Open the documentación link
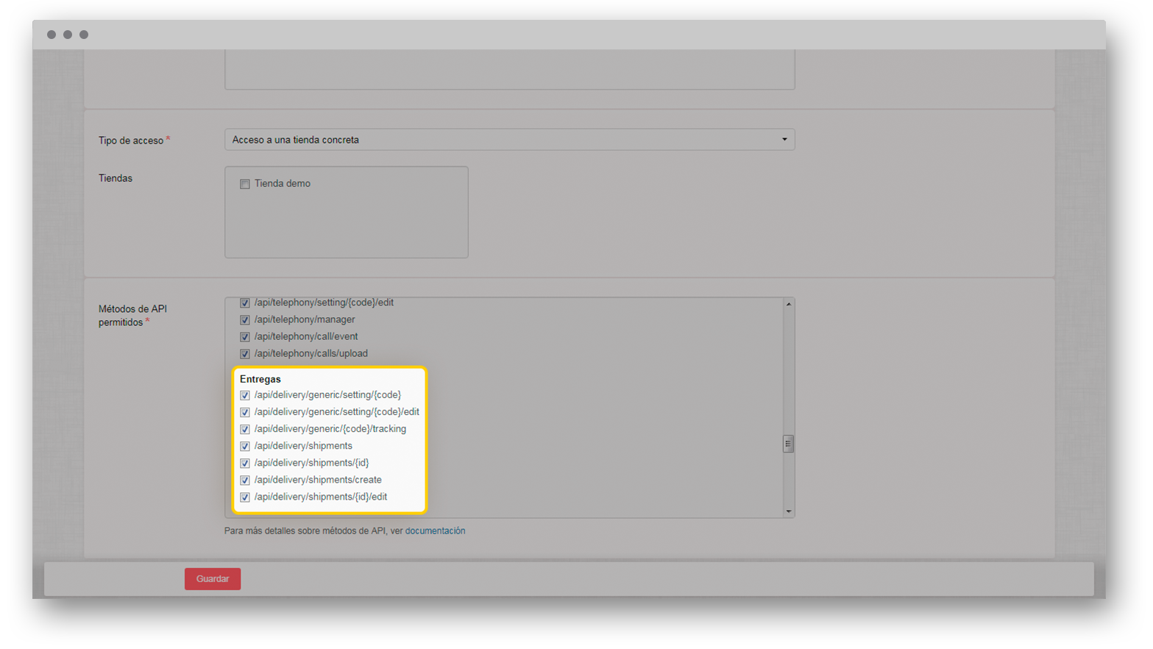1153x649 pixels. pyautogui.click(x=435, y=531)
